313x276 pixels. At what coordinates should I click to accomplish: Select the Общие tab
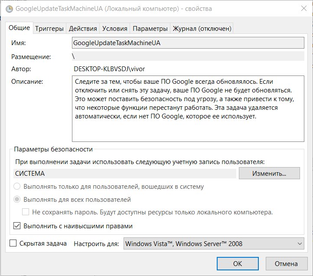[x=19, y=28]
